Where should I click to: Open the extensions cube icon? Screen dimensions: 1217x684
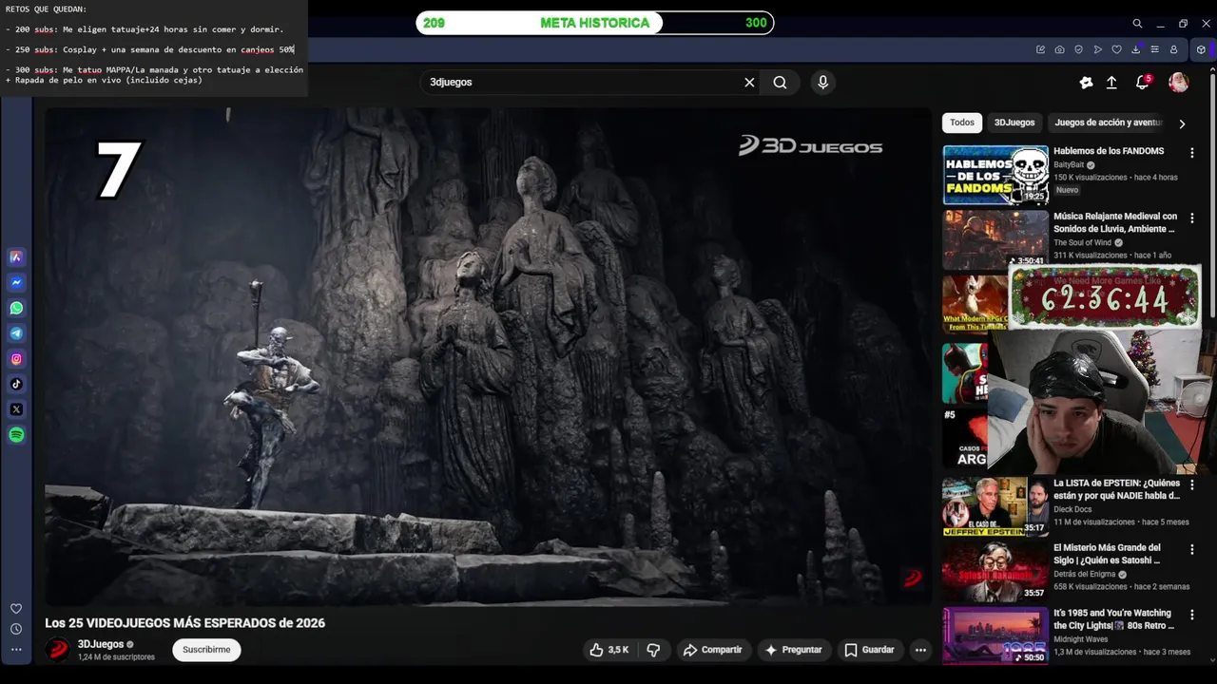coord(1201,49)
